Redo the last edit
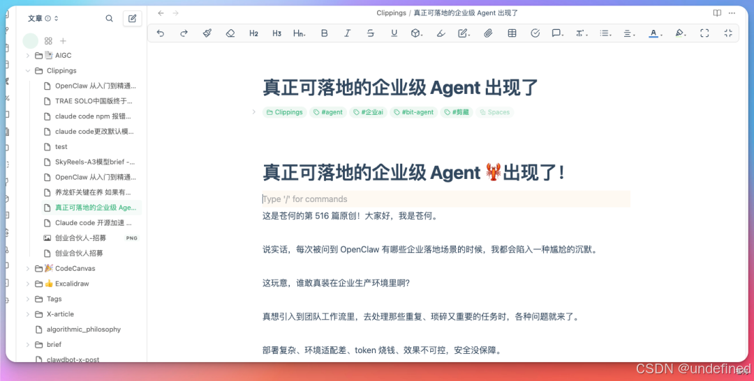Screen dimensions: 754x381 184,33
